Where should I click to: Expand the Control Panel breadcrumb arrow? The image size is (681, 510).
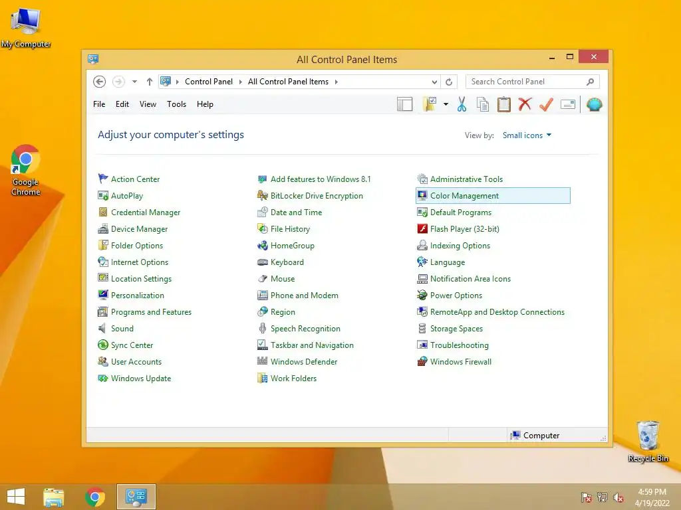click(x=240, y=82)
